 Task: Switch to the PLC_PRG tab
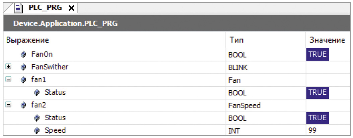(45, 8)
